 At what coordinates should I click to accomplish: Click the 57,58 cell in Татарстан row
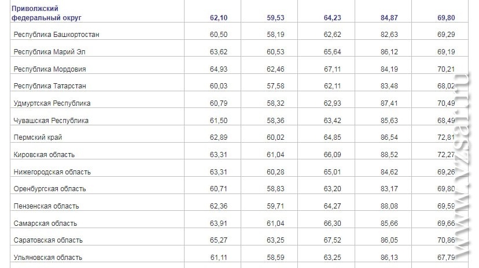pyautogui.click(x=275, y=86)
